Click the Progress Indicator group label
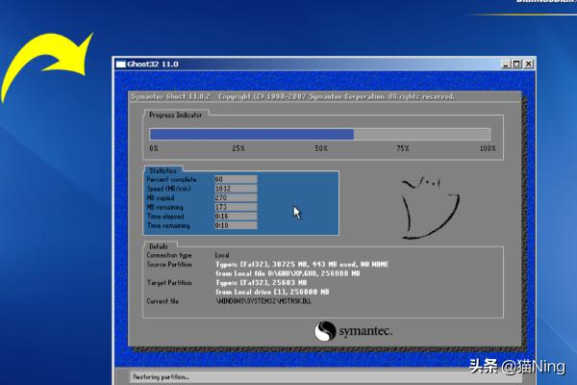Viewport: 577px width, 385px height. [176, 115]
